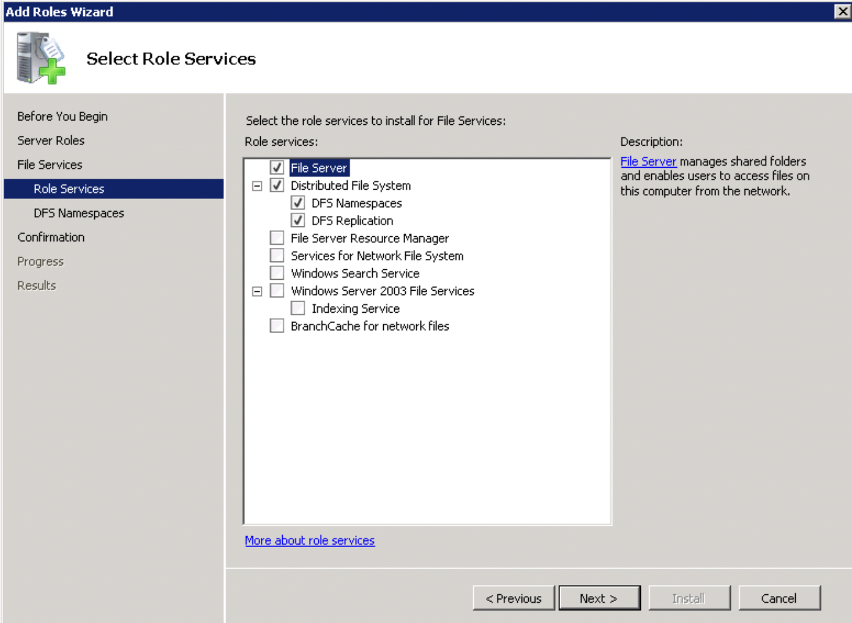The height and width of the screenshot is (623, 852).
Task: Check BranchCache for network files
Action: coord(277,326)
